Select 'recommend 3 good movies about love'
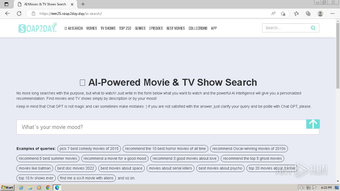The height and width of the screenshot is (191, 340). tap(185, 158)
